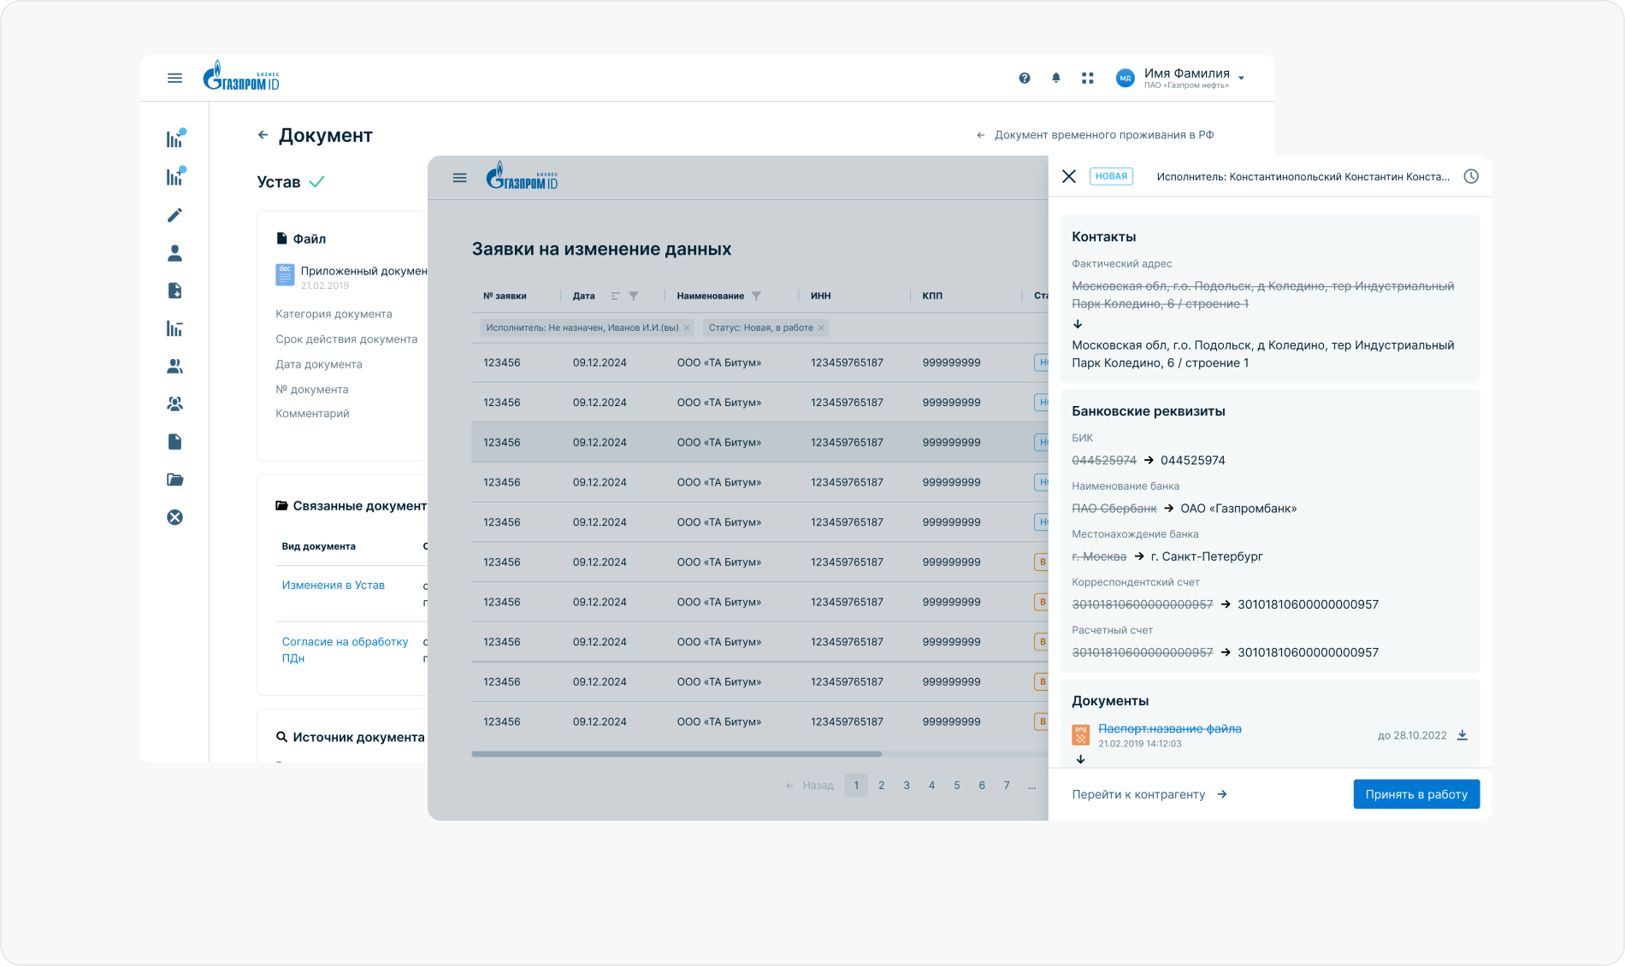Open the apps grid icon
The width and height of the screenshot is (1625, 966).
click(x=1088, y=78)
